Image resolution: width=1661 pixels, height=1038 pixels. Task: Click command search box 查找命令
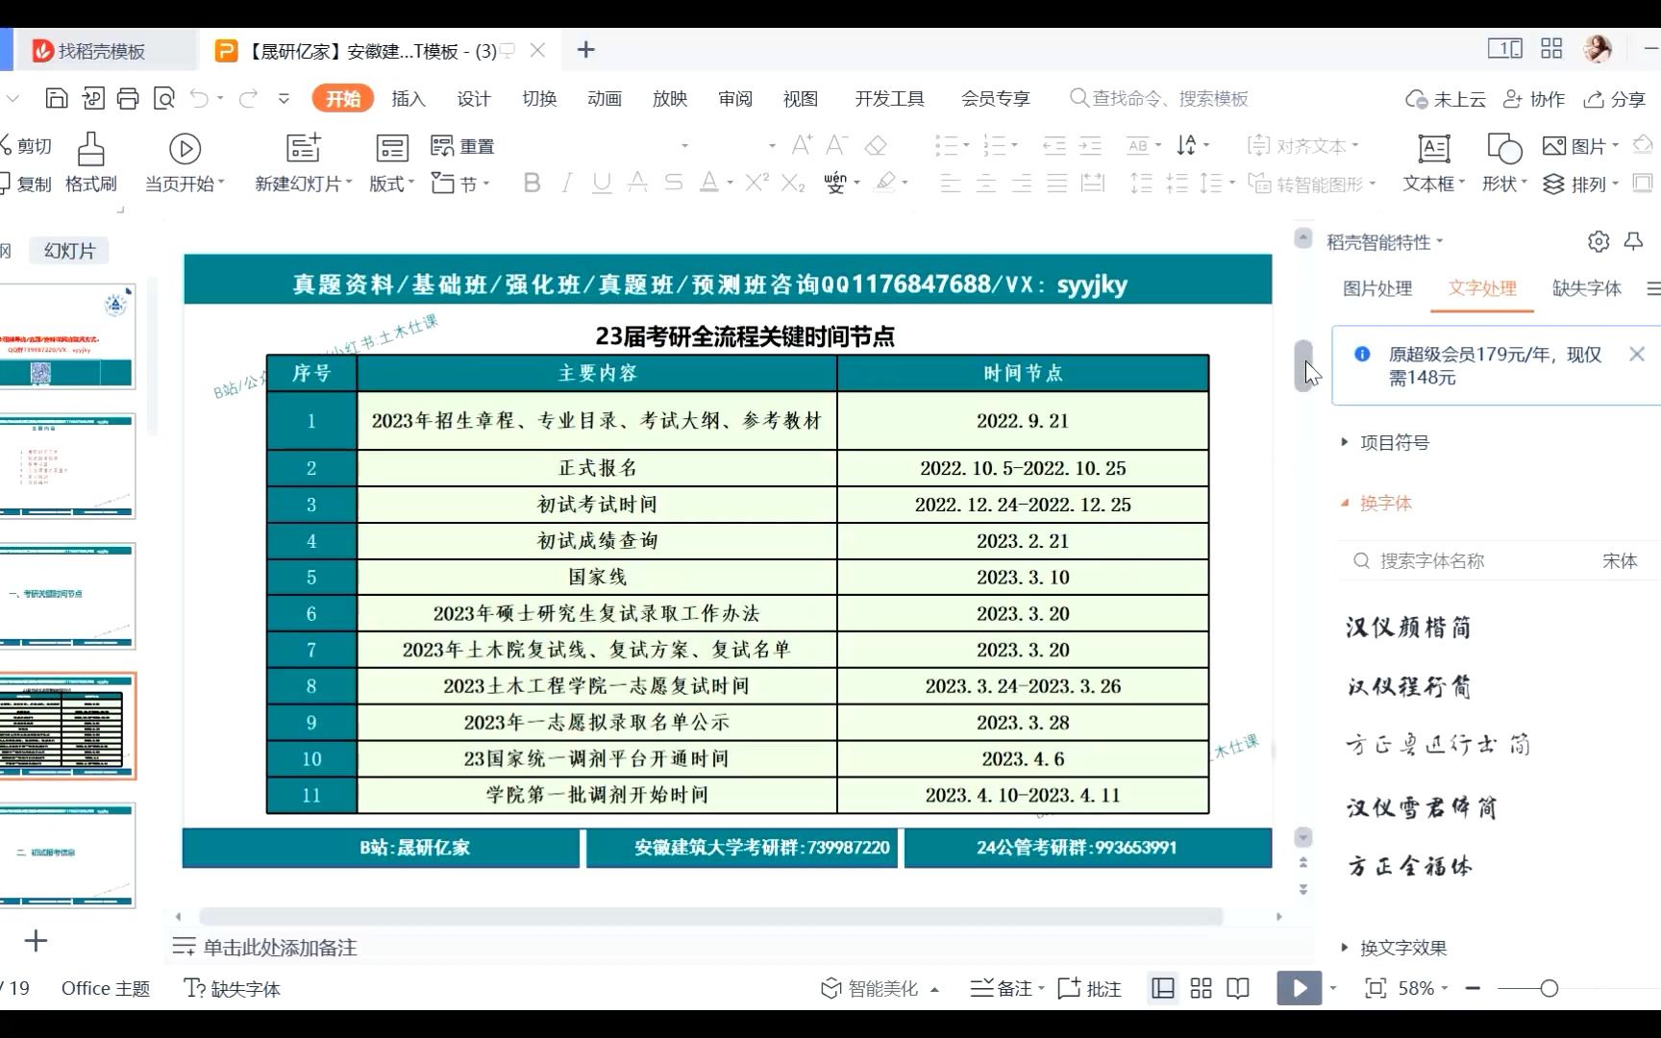click(1159, 98)
